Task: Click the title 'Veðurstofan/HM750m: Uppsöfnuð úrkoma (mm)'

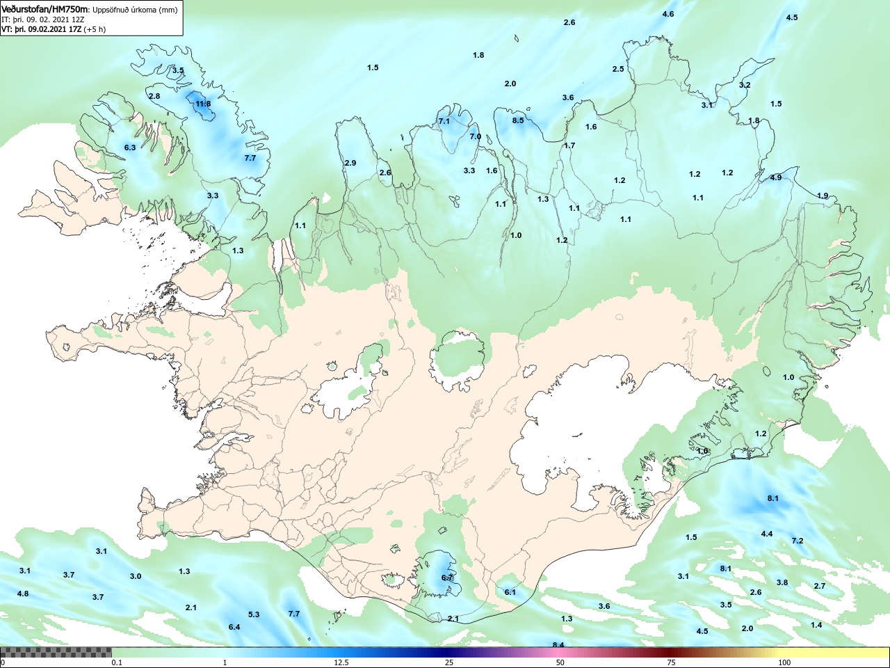Action: tap(90, 10)
